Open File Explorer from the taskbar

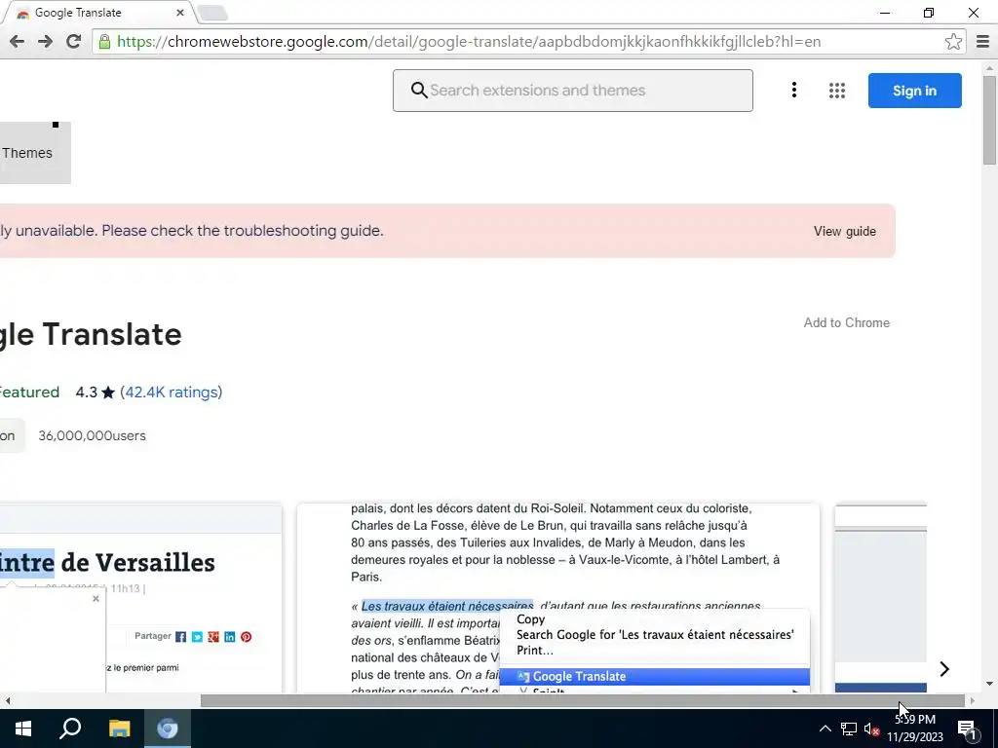[119, 729]
